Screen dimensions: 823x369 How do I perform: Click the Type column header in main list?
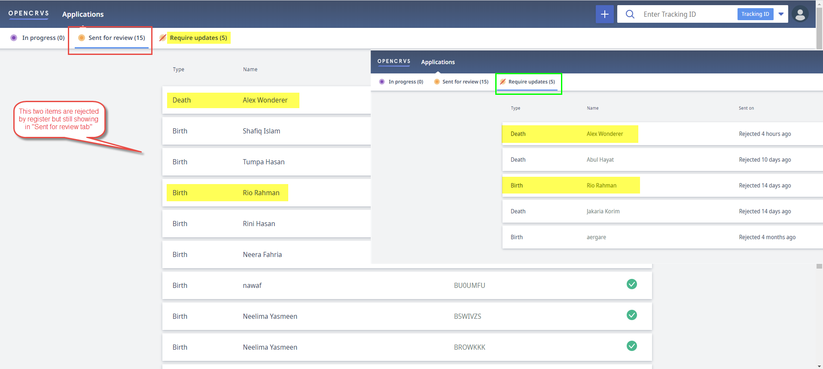tap(178, 70)
